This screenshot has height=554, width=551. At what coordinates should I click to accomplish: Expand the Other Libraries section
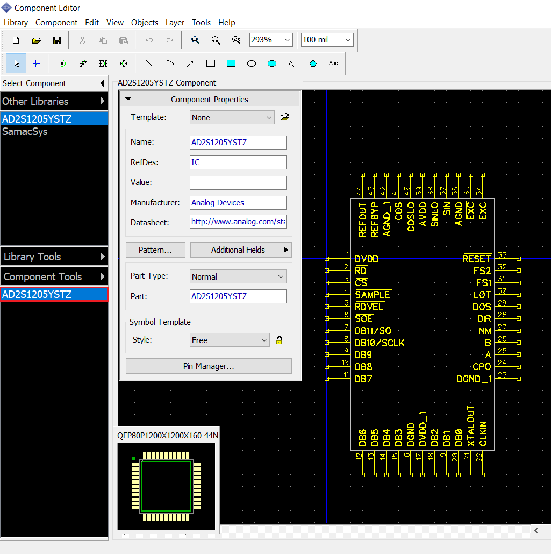pos(54,102)
